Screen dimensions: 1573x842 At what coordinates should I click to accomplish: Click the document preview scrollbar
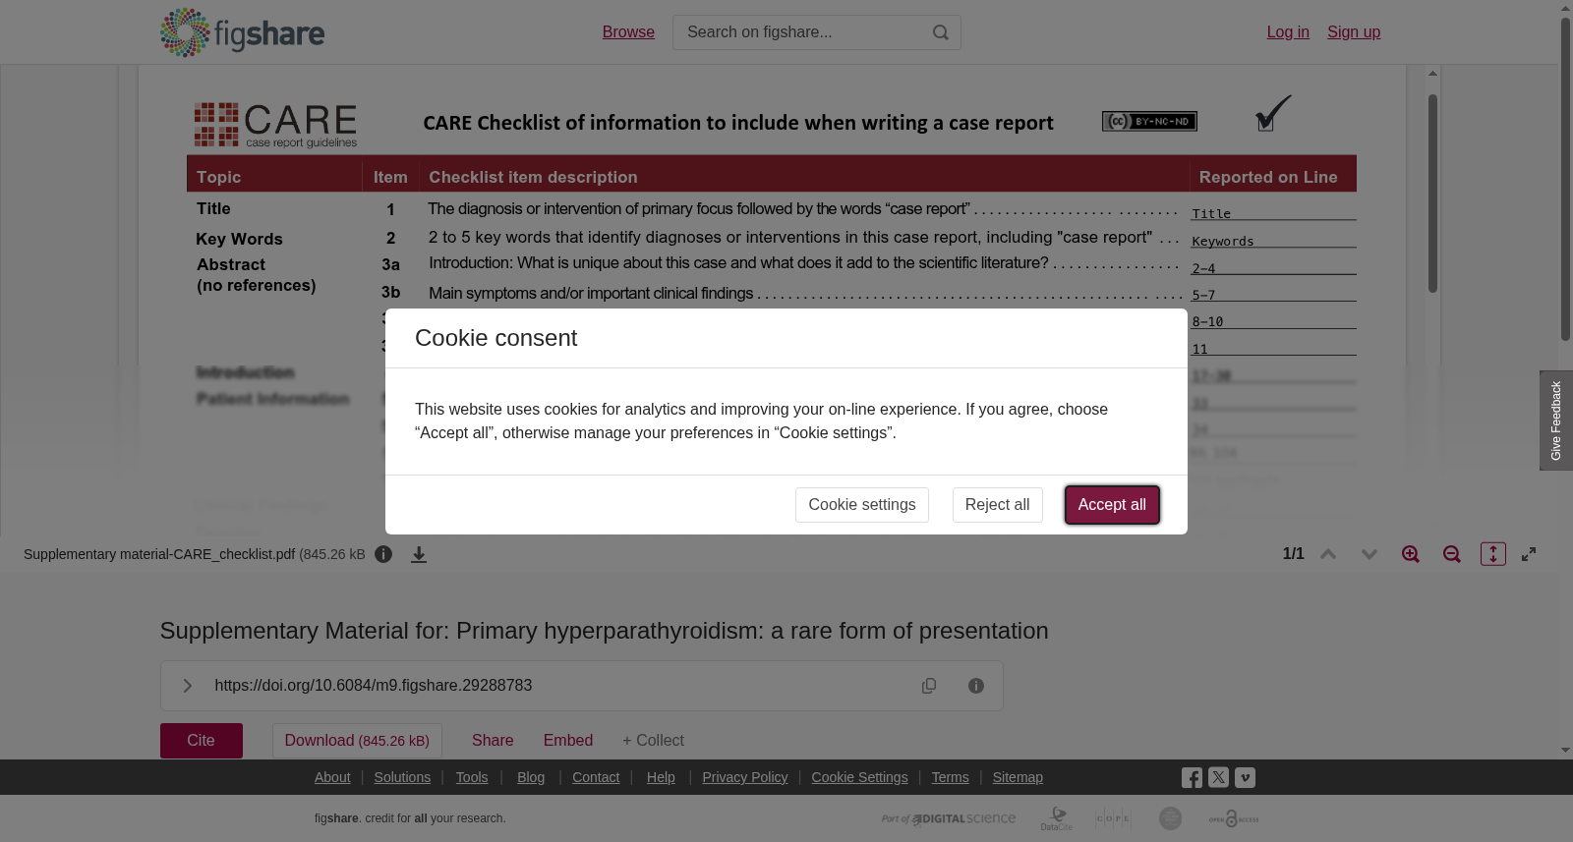coord(1433,193)
